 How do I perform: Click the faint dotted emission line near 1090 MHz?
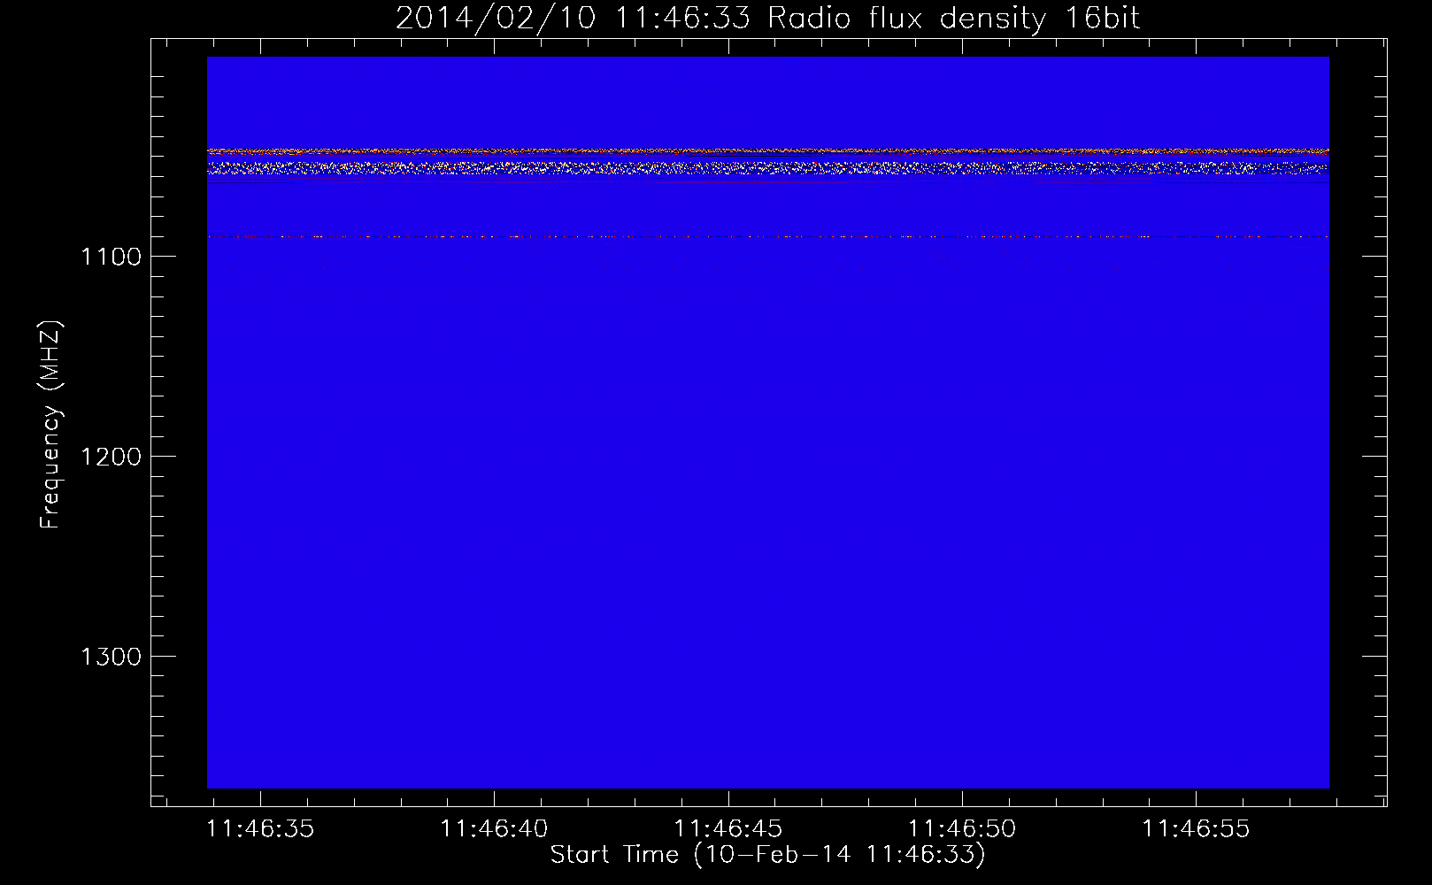click(767, 236)
